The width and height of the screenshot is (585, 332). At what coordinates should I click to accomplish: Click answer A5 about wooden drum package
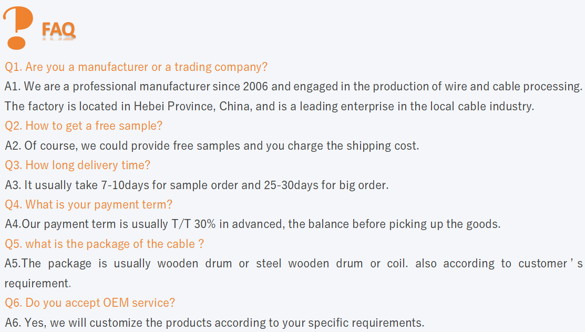pos(293,264)
